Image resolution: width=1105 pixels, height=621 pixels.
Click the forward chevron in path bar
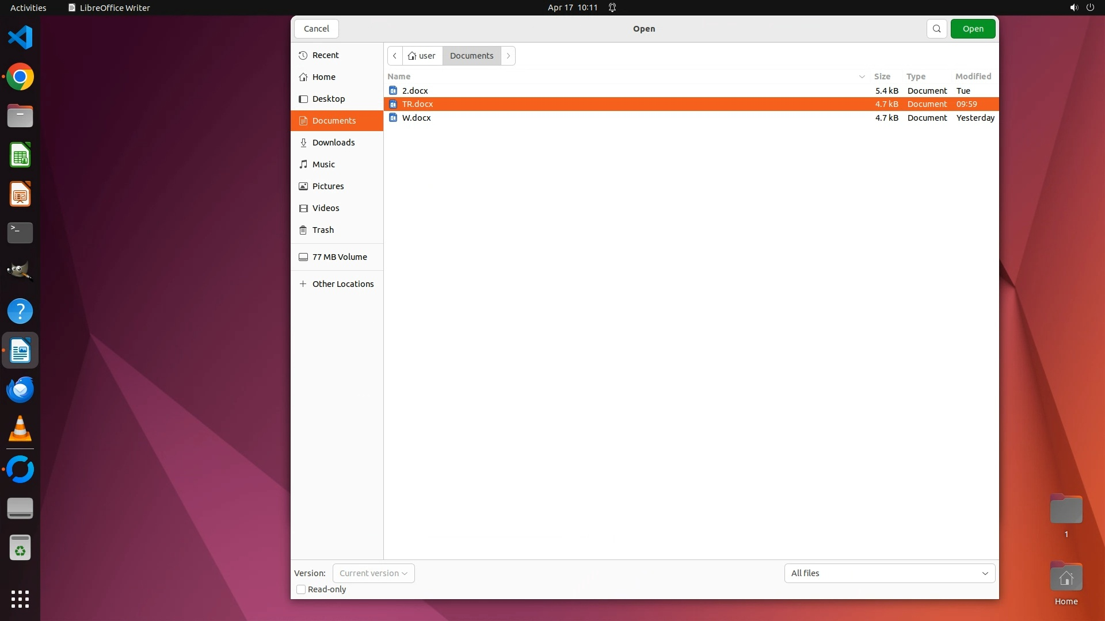click(x=508, y=56)
